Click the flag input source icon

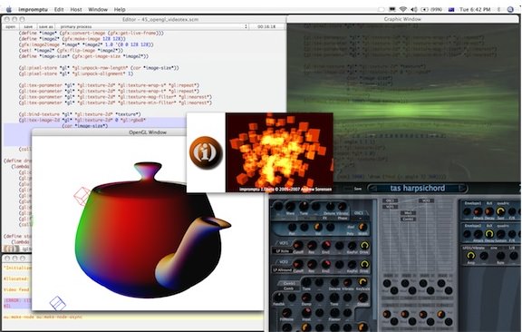[451, 9]
